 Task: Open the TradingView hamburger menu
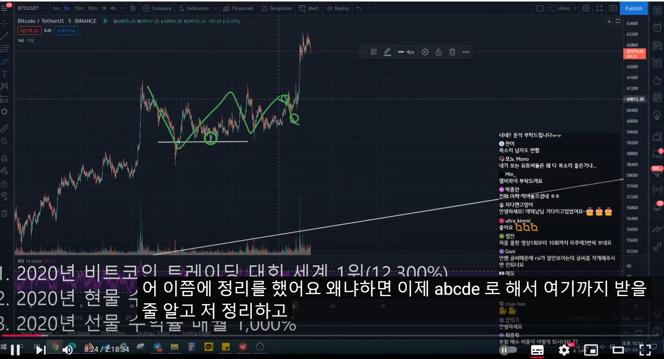(4, 8)
